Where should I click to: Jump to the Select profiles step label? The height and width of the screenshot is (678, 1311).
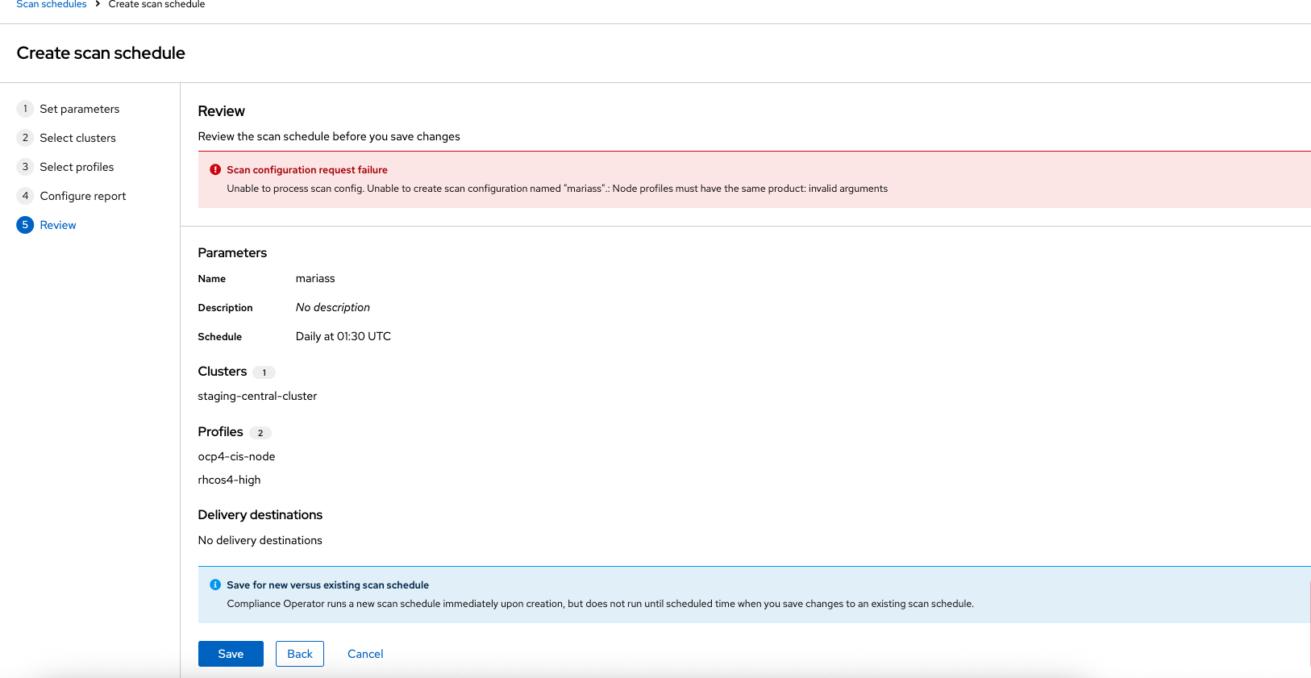(x=77, y=167)
